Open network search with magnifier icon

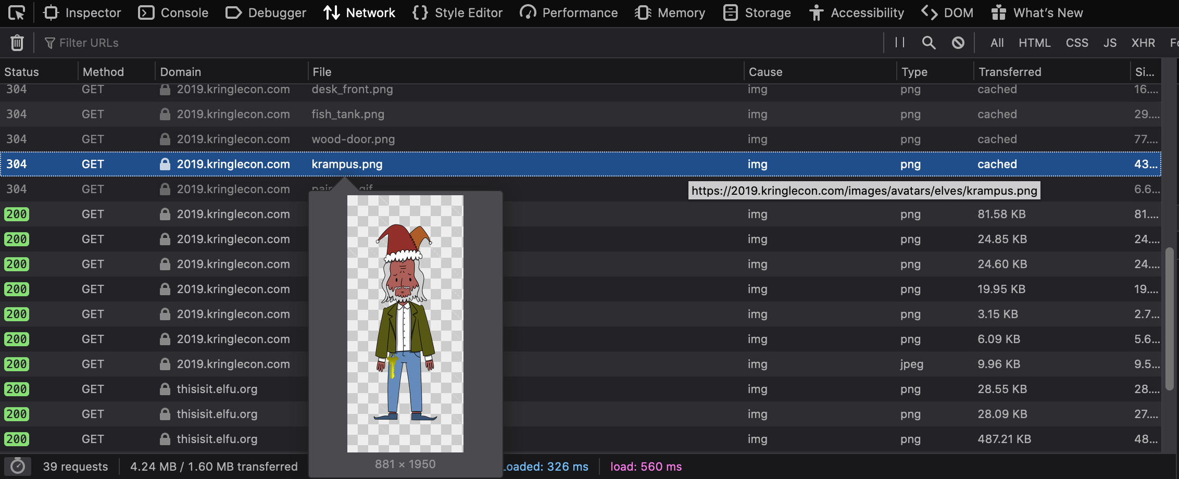tap(929, 43)
